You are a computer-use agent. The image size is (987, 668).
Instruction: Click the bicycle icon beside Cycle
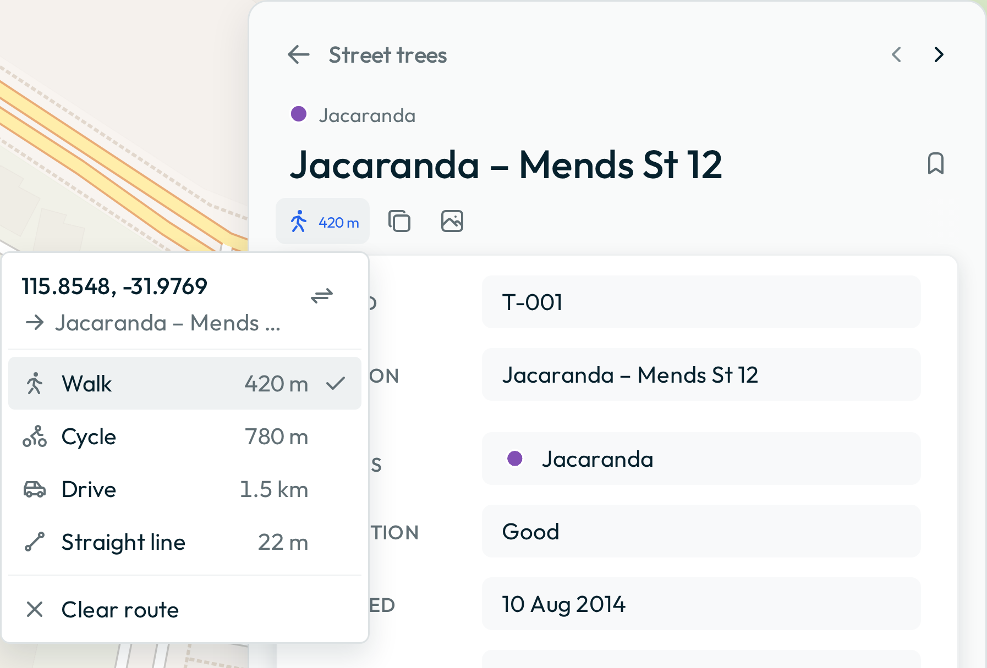click(x=35, y=437)
